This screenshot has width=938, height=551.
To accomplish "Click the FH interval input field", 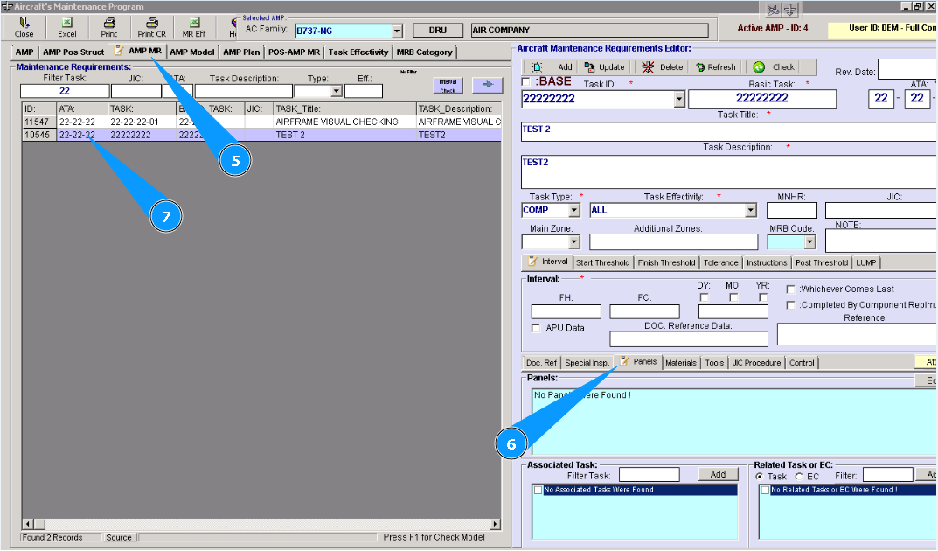I will [x=566, y=311].
